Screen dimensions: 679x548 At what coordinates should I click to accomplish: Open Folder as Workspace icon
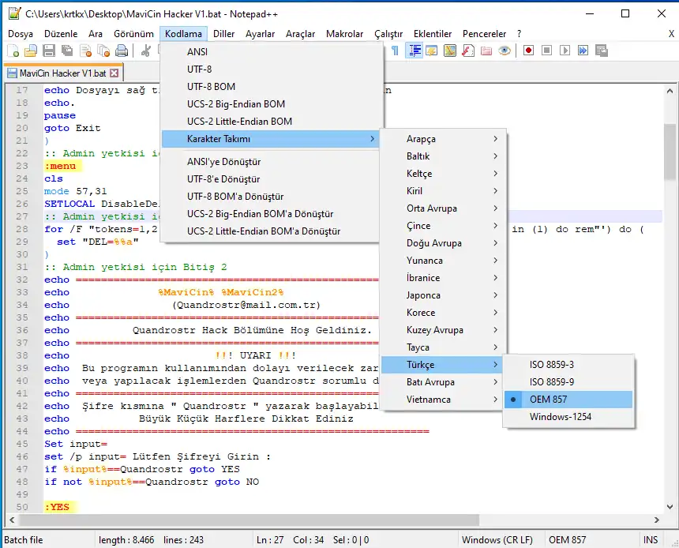coord(486,51)
